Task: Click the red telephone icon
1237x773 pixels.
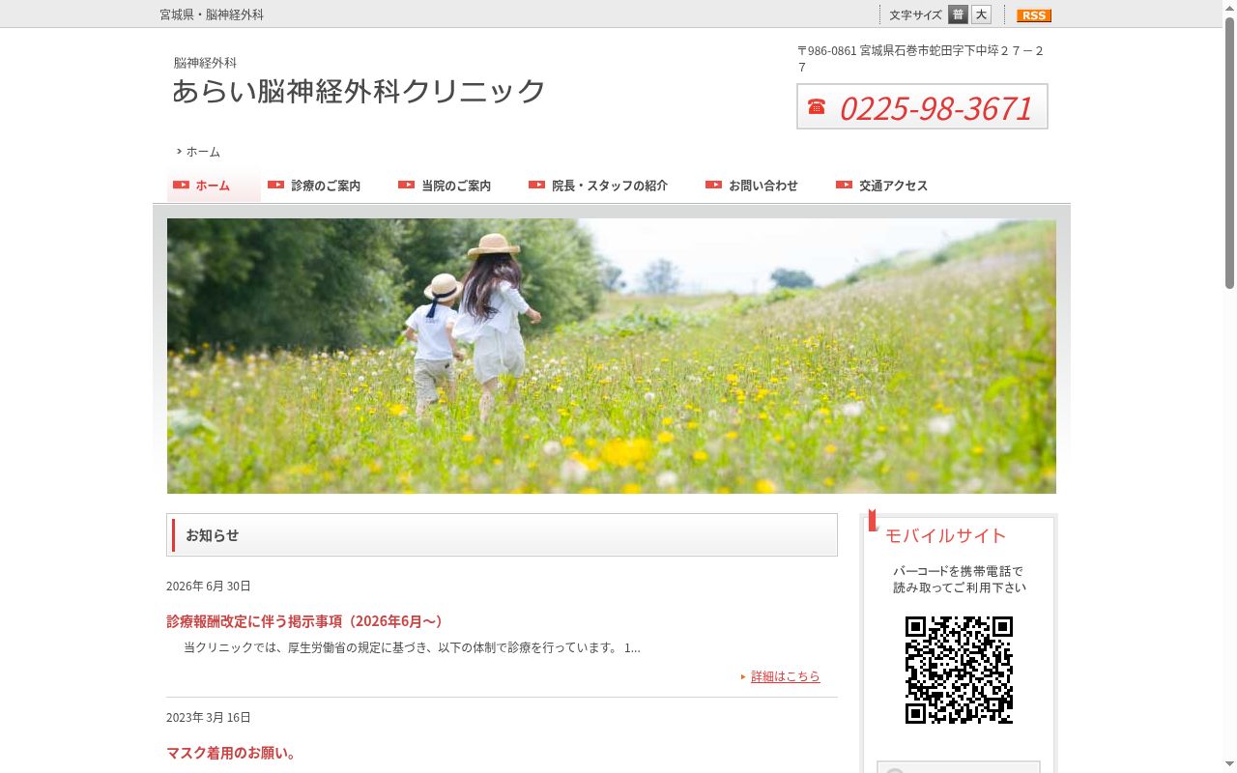Action: pyautogui.click(x=817, y=106)
